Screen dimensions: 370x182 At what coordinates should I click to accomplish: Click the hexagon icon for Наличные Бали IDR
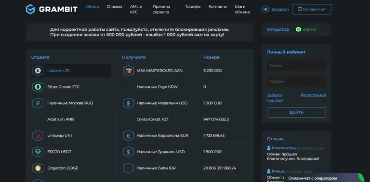129,168
